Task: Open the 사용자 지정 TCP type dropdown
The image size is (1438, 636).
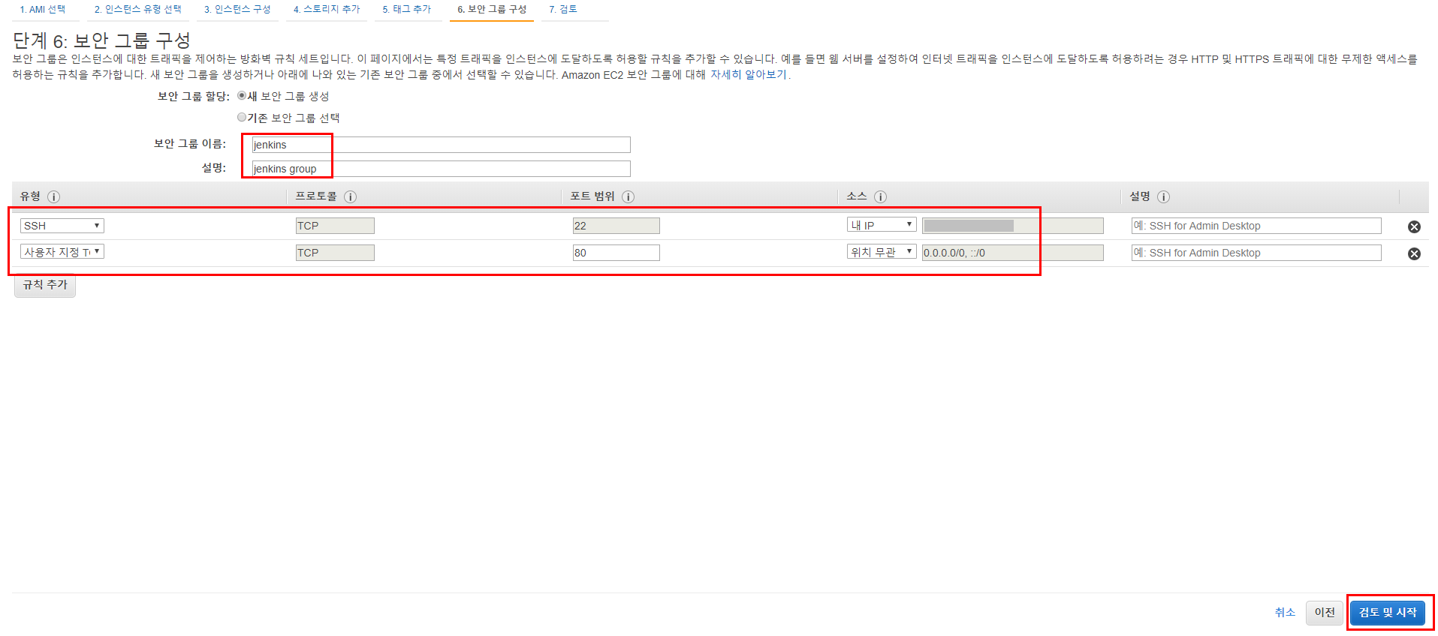Action: [x=62, y=252]
